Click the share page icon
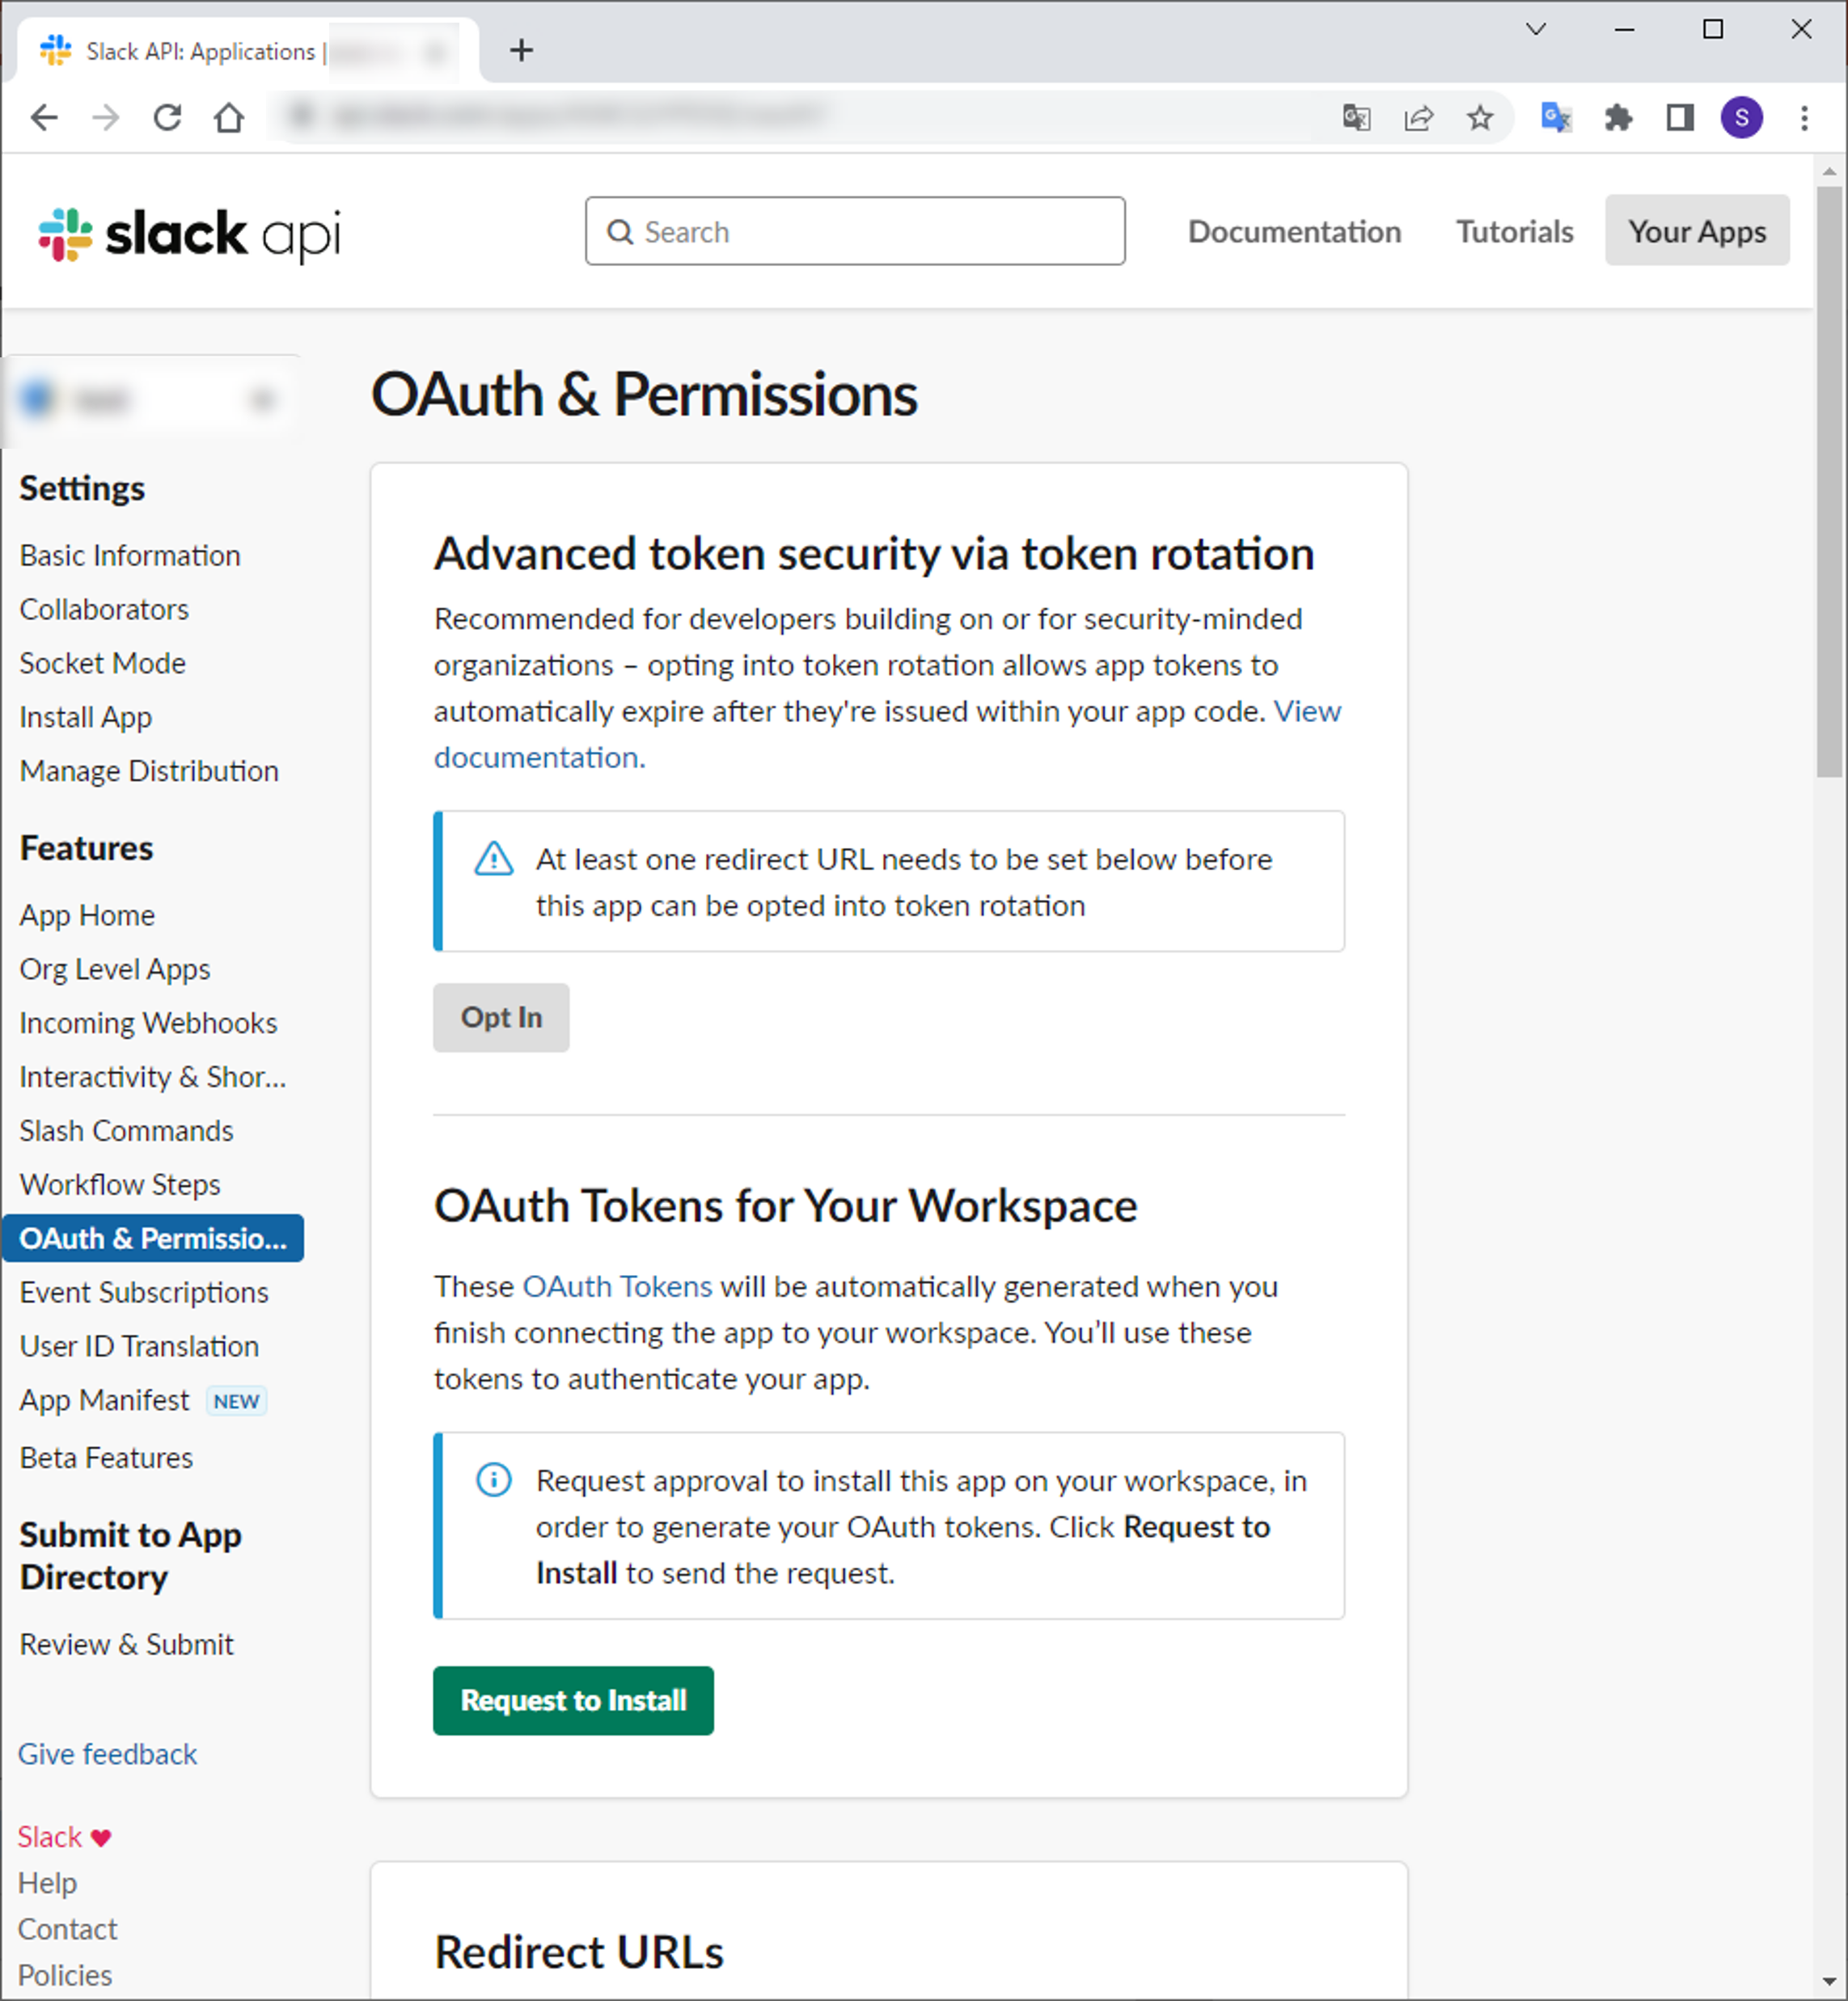This screenshot has width=1848, height=2001. (x=1418, y=118)
